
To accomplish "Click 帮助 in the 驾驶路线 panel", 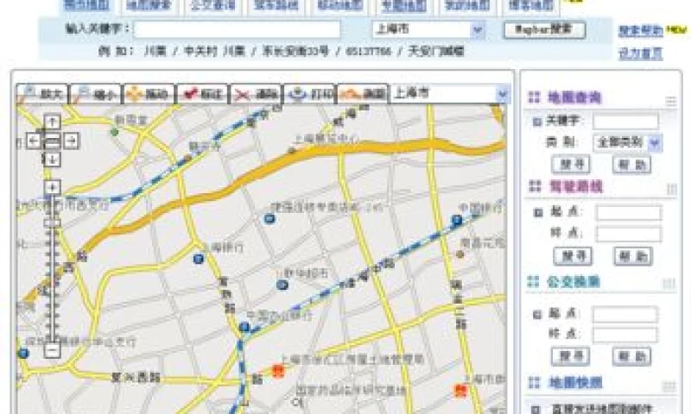I will 633,256.
